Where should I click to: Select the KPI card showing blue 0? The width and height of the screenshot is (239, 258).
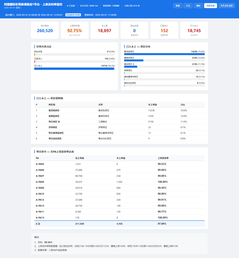click(135, 30)
